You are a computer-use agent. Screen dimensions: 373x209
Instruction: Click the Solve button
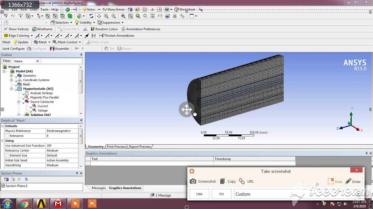[x=89, y=10]
